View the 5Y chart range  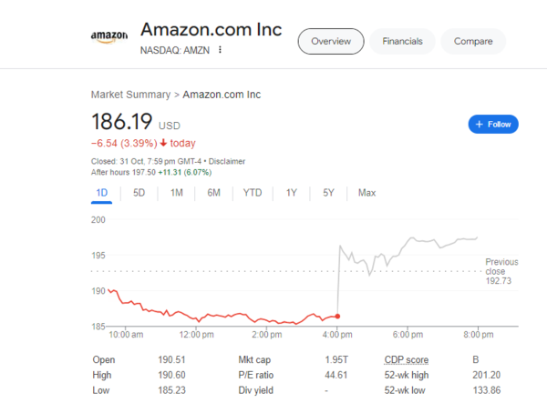[328, 193]
